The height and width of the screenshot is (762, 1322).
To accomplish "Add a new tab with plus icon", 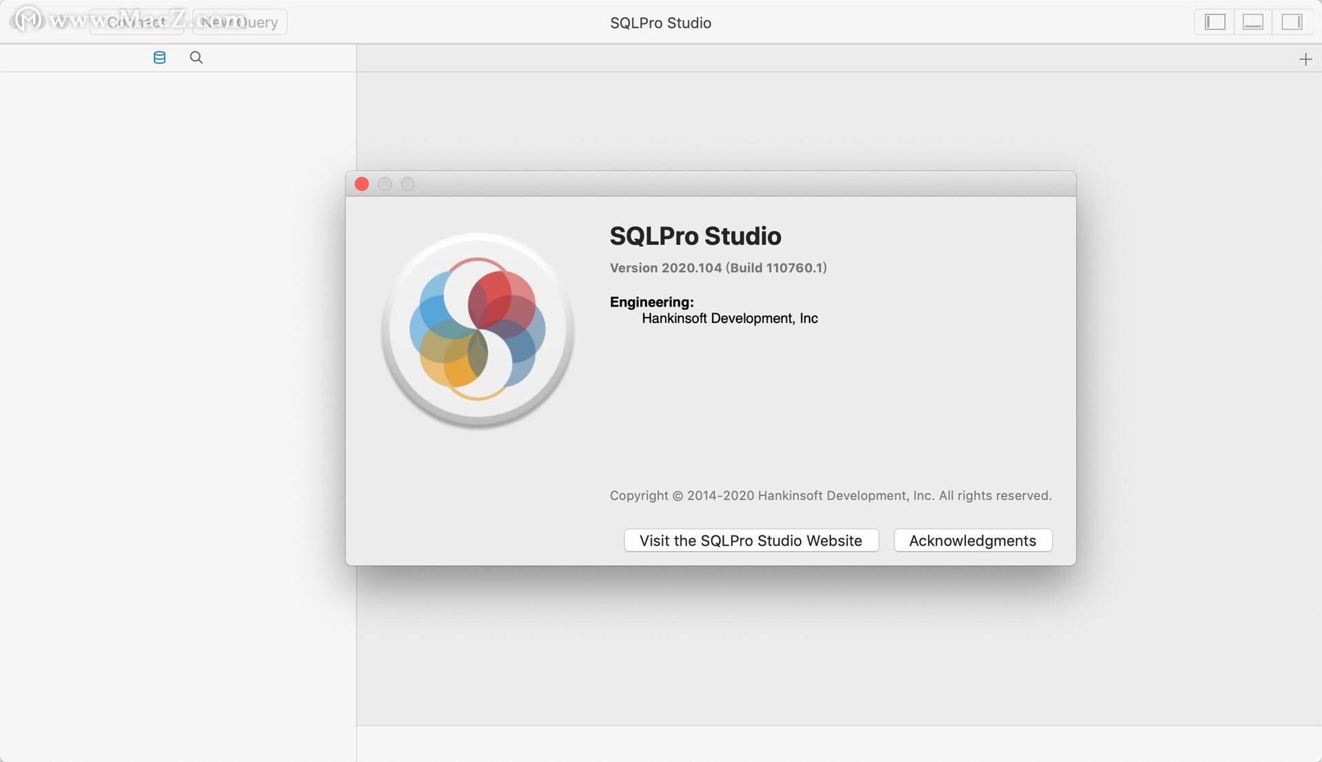I will coord(1305,59).
